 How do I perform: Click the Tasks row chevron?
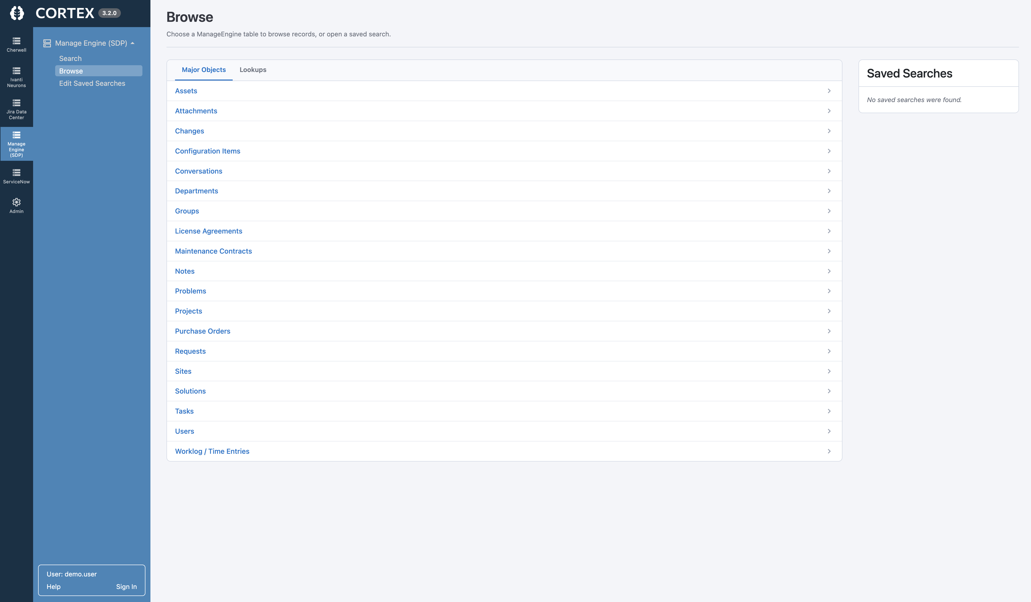coord(829,411)
